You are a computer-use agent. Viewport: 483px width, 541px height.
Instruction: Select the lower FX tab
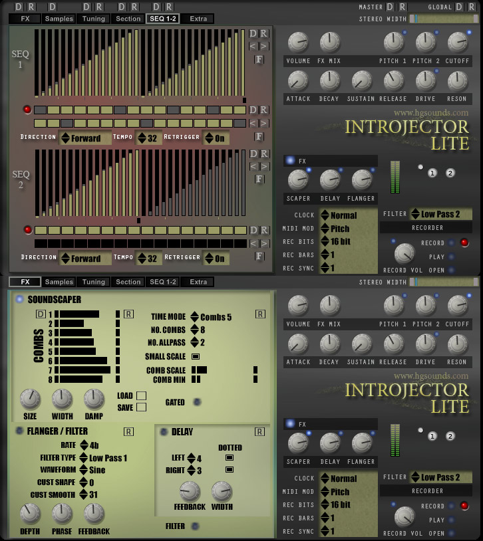25,282
